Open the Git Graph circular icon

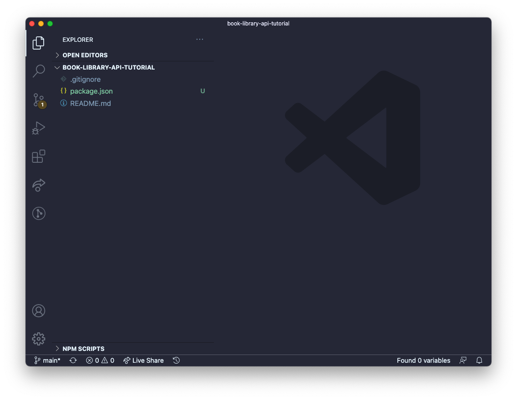39,213
